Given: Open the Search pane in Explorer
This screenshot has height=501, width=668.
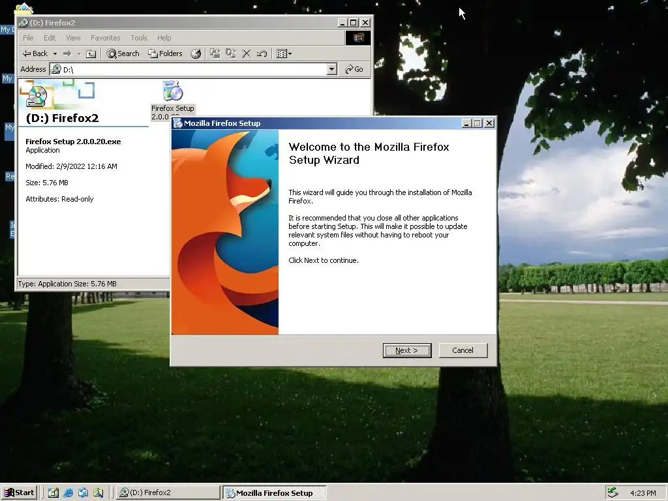Looking at the screenshot, I should tap(123, 53).
